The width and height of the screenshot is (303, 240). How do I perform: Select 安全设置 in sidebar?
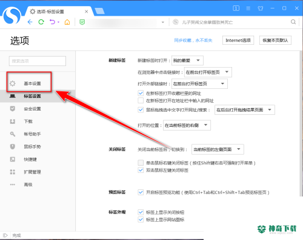pos(38,109)
